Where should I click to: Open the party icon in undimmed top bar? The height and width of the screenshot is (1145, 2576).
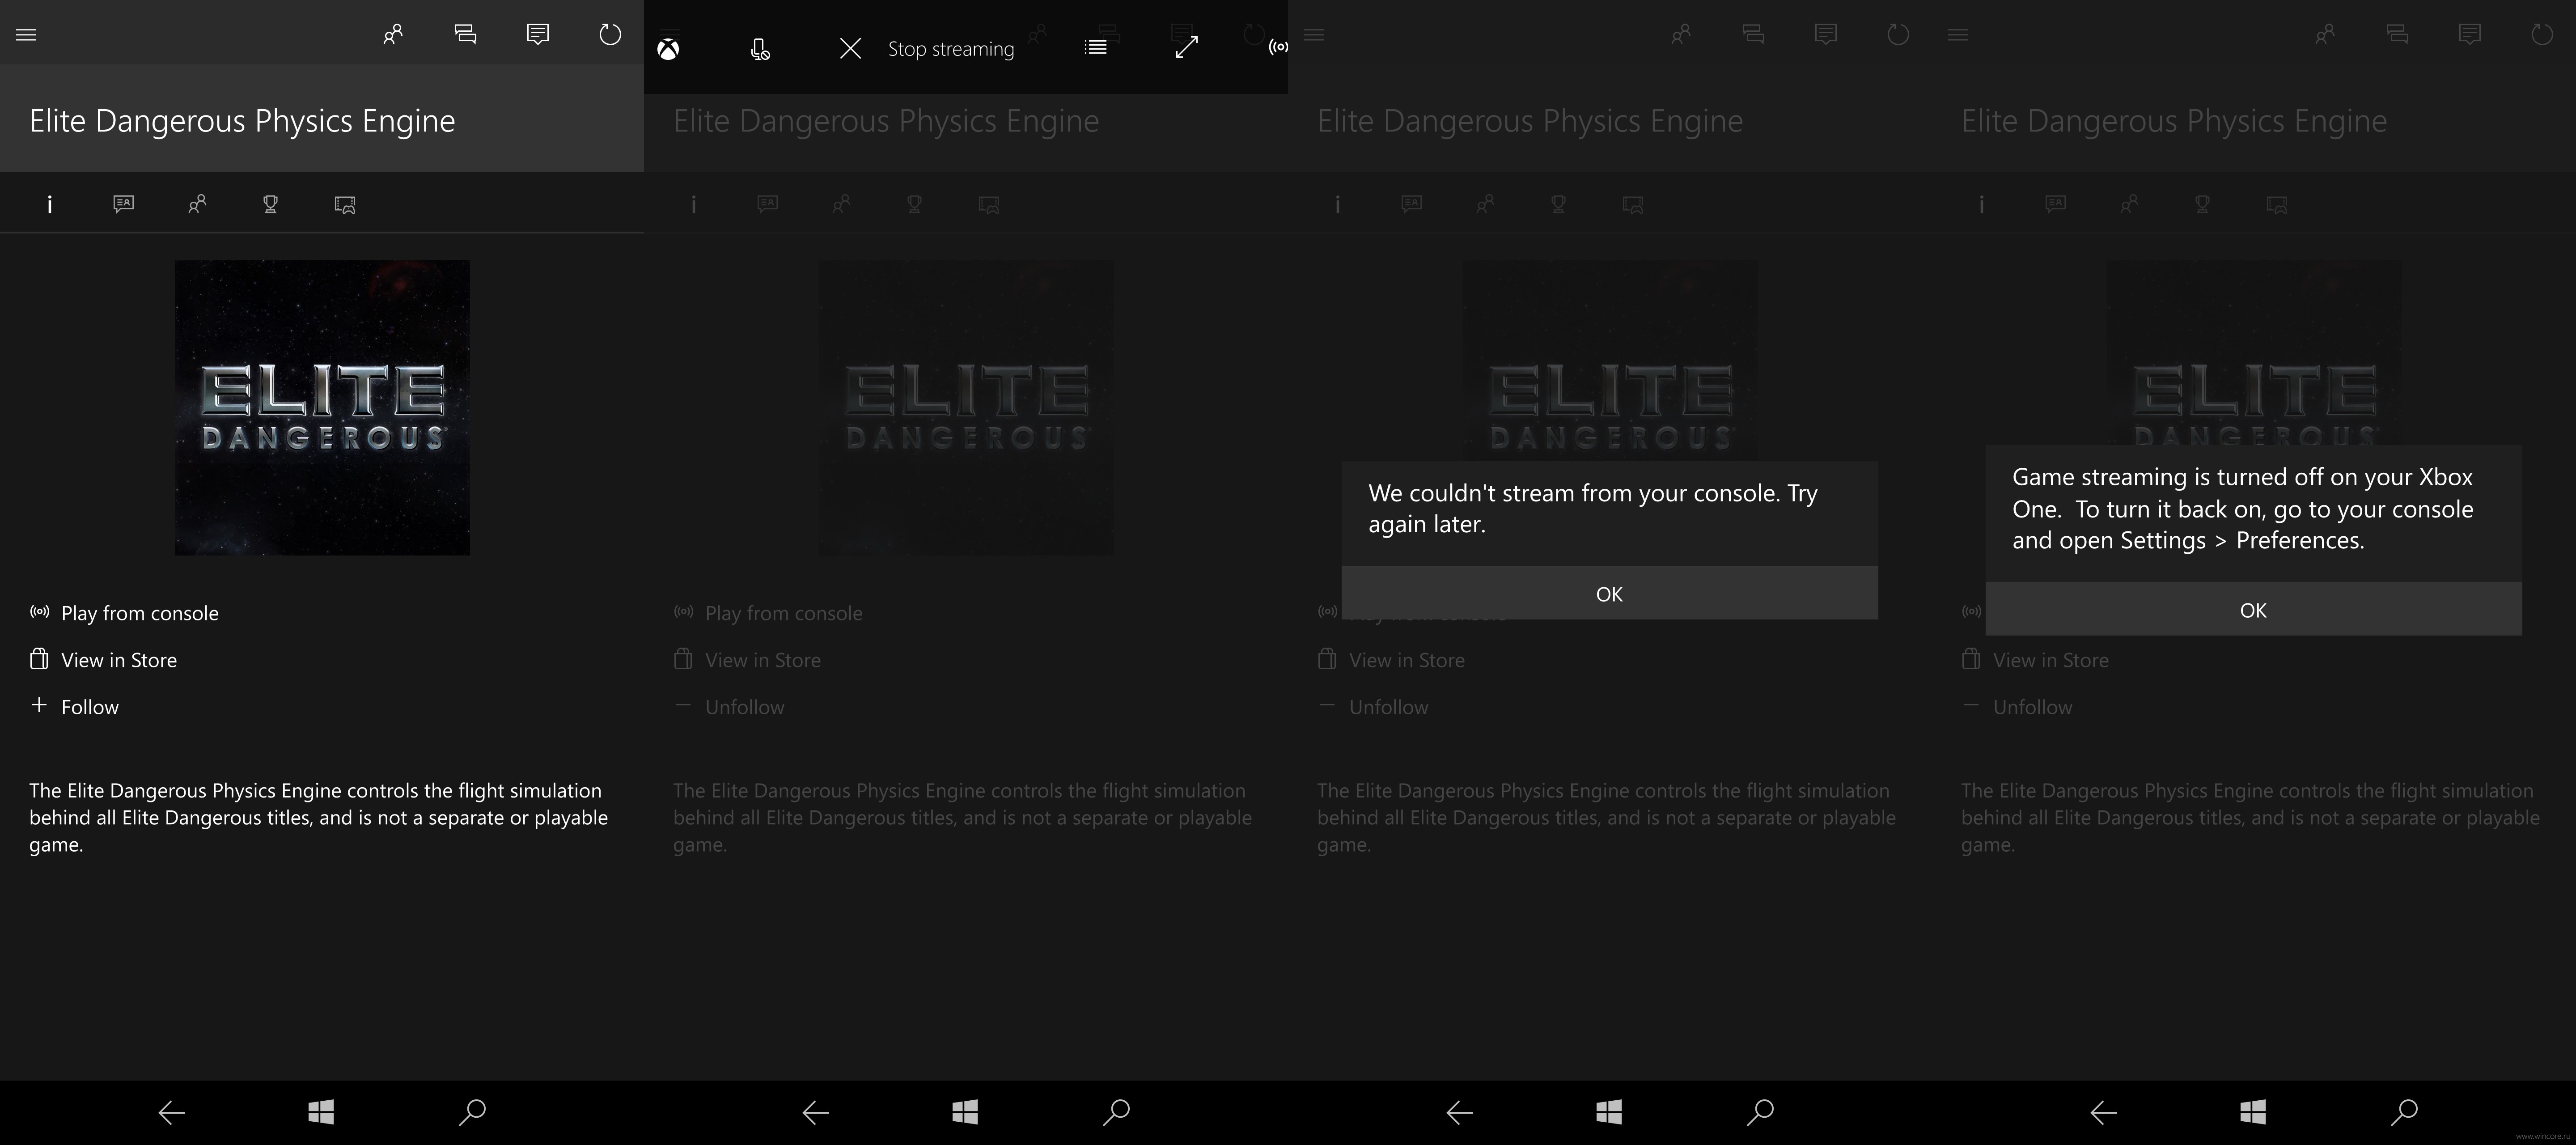465,35
